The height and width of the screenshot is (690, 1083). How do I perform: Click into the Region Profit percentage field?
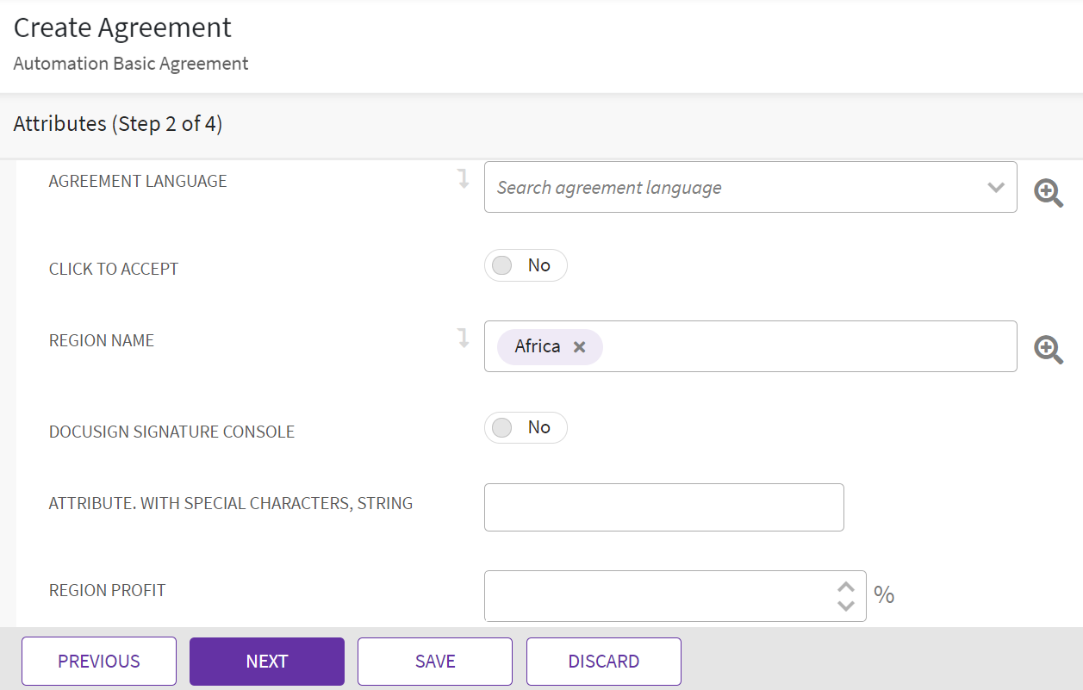pos(655,596)
